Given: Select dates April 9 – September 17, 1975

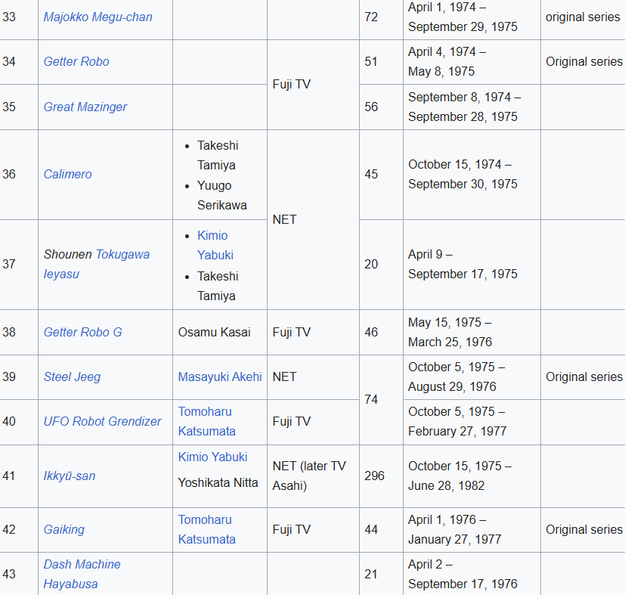Looking at the screenshot, I should (463, 264).
